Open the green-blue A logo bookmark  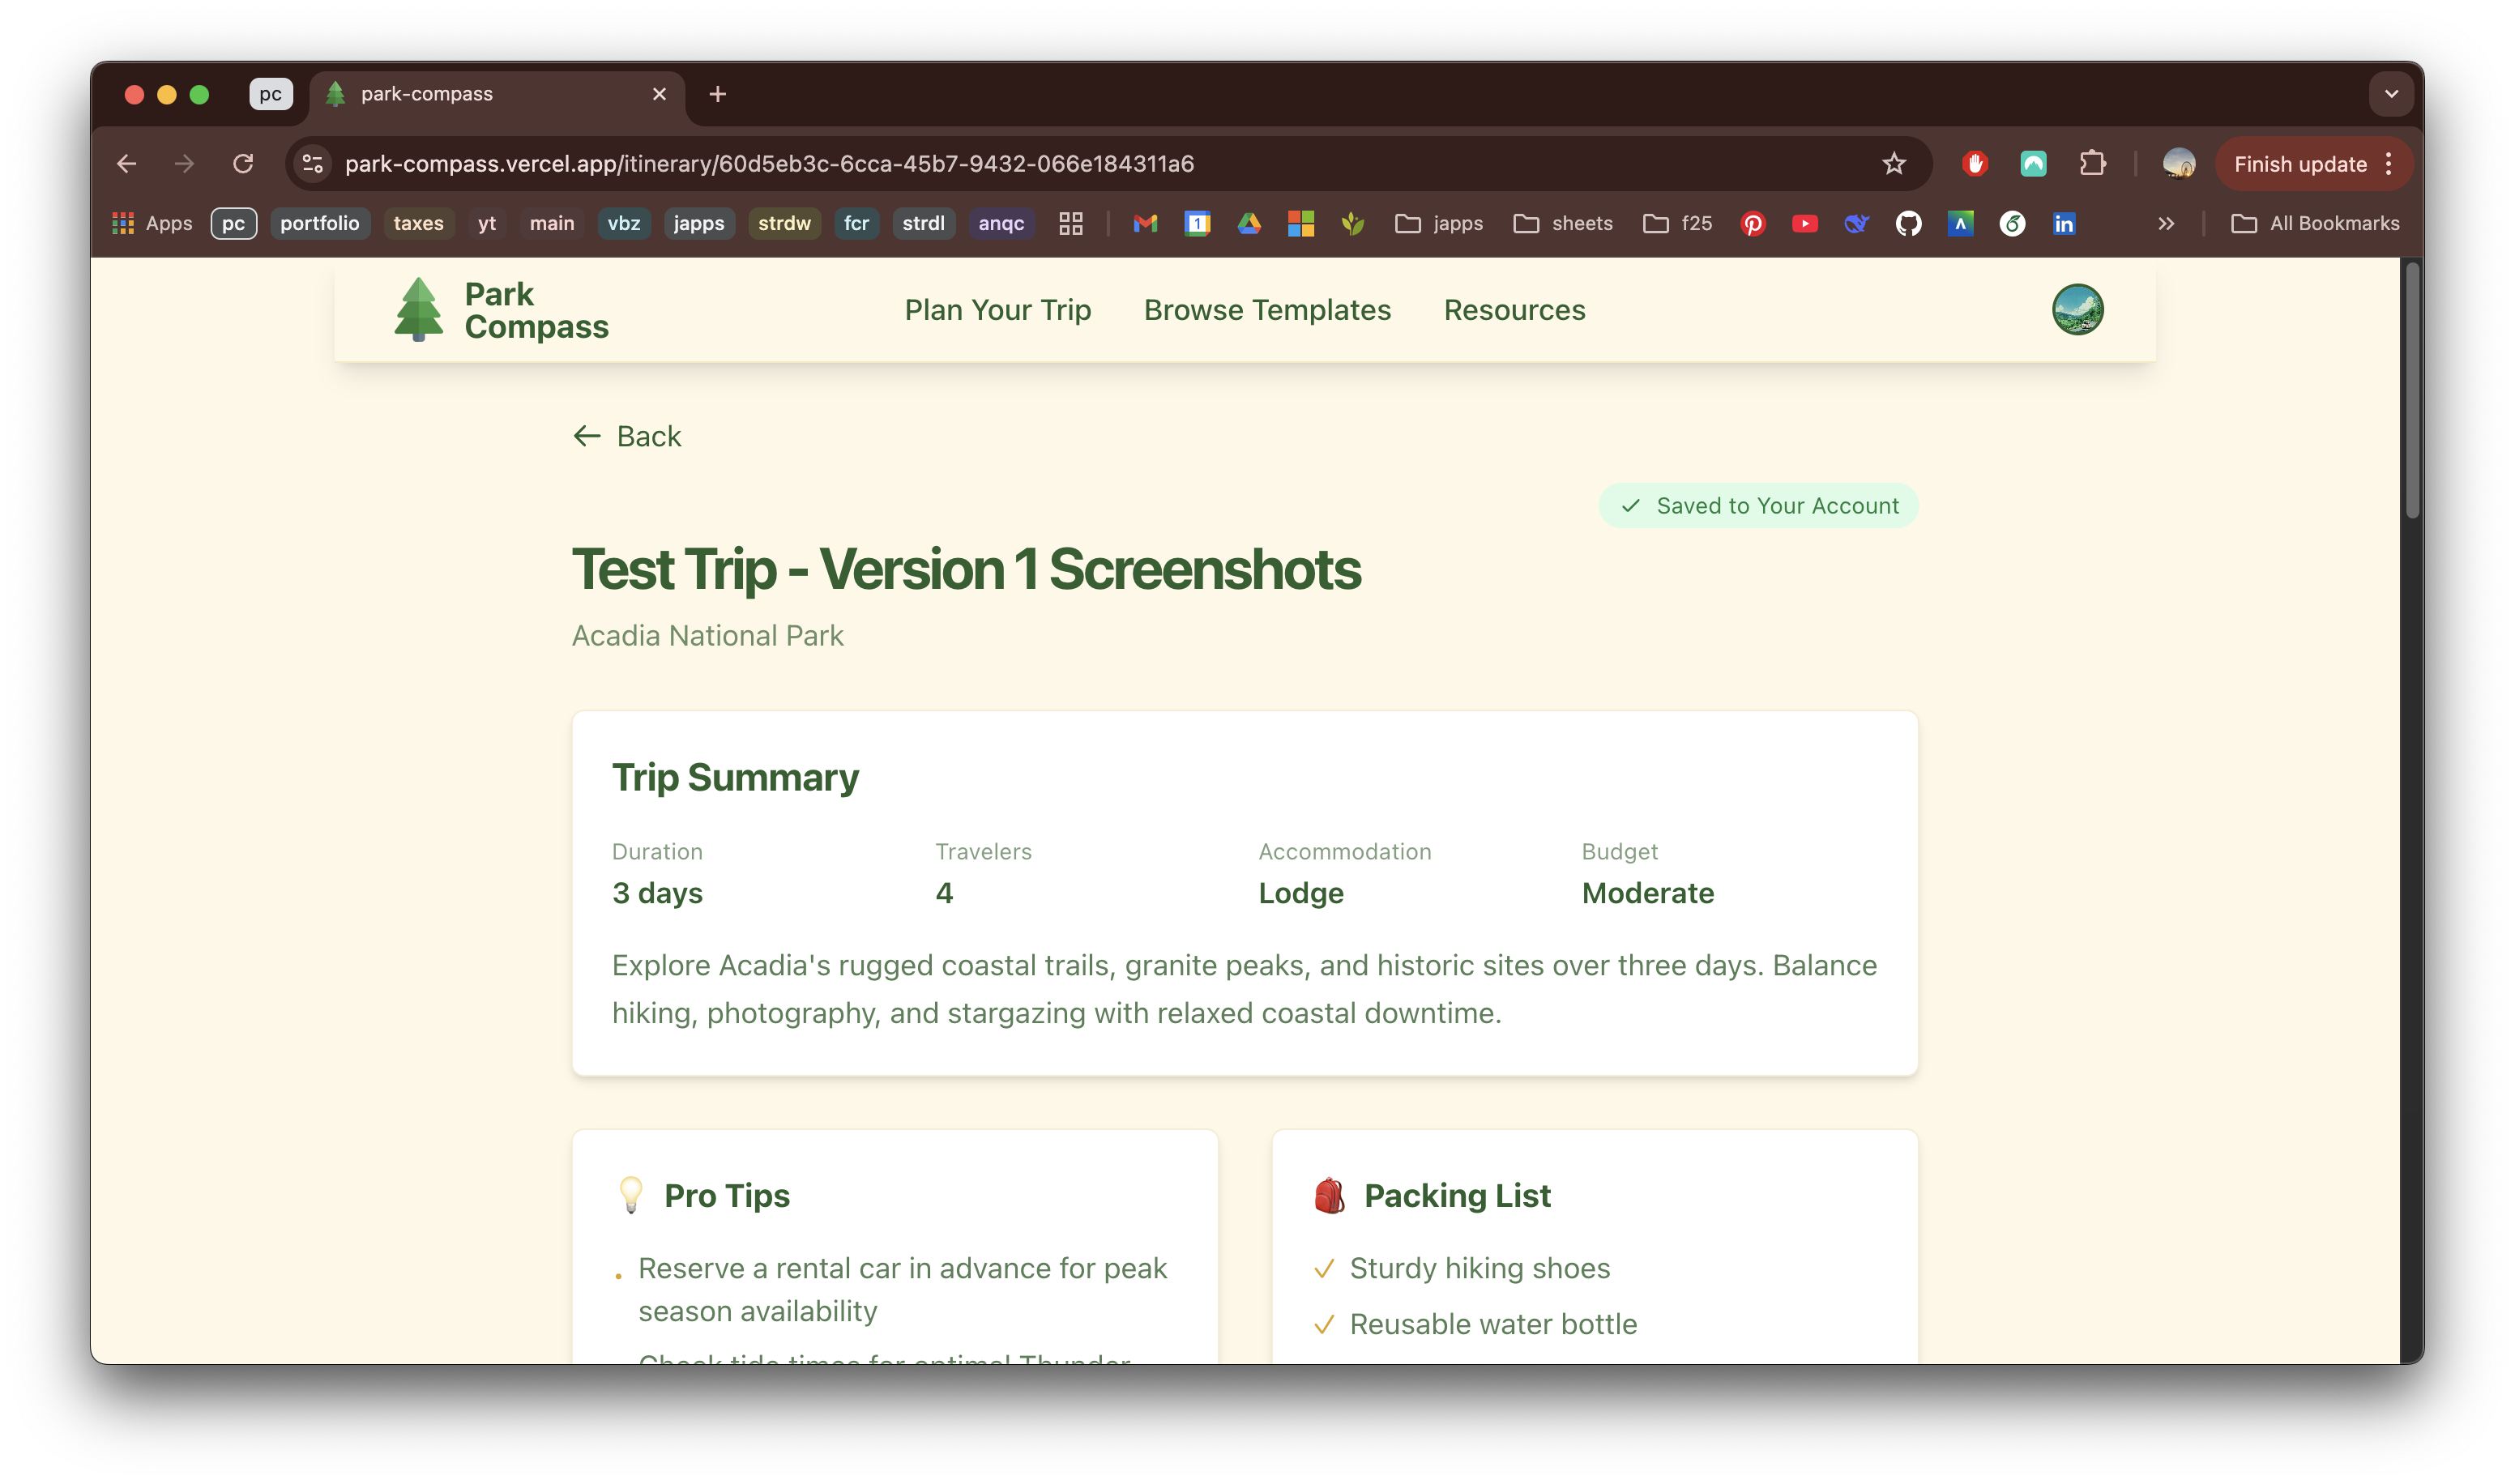pos(1960,223)
